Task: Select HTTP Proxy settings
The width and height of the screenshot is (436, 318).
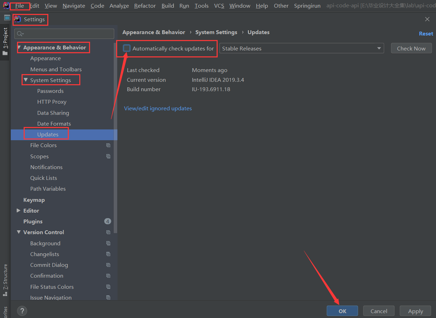Action: (x=52, y=102)
